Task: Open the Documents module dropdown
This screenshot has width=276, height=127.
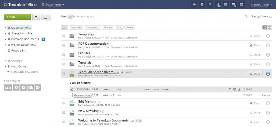Action: click(53, 5)
